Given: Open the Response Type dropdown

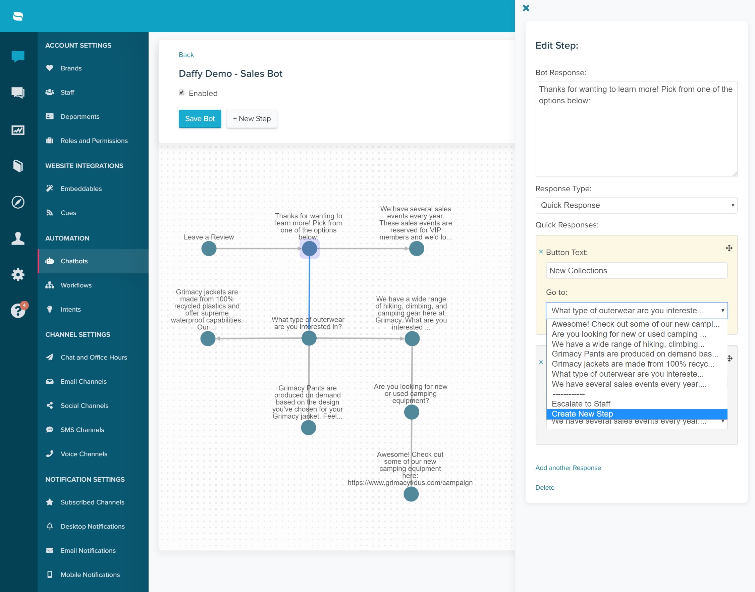Looking at the screenshot, I should tap(636, 205).
